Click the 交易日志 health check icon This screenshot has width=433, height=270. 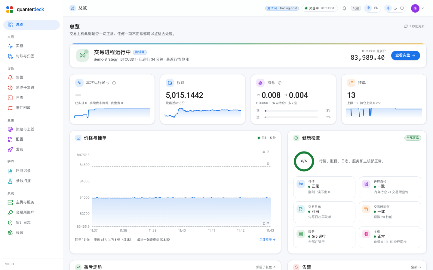tap(301, 209)
